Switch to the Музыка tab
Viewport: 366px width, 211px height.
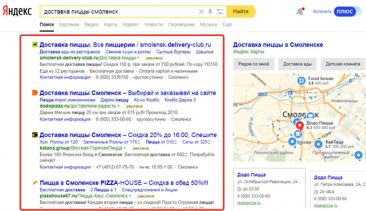(208, 25)
